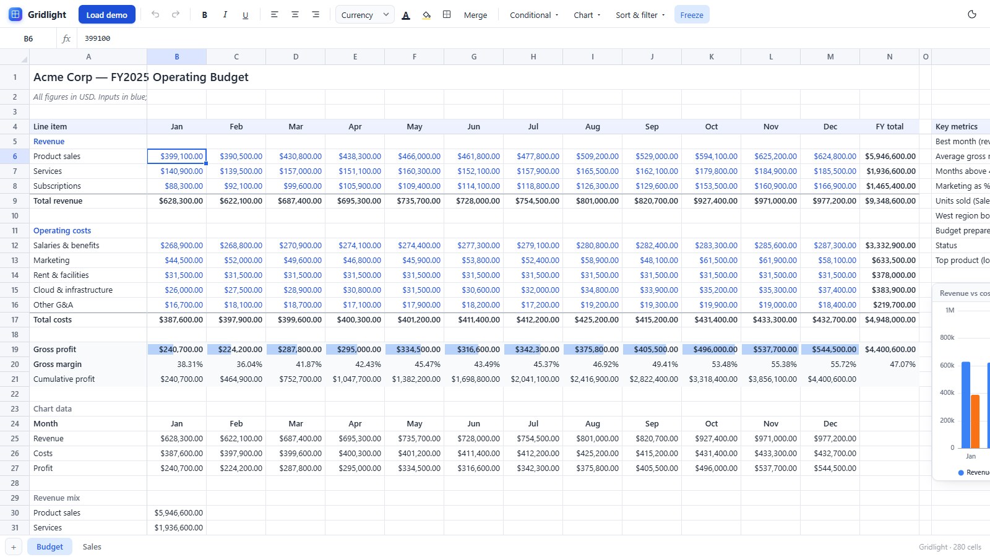Open the fill color bucket swatch
Viewport: 990px width, 557px height.
[426, 14]
